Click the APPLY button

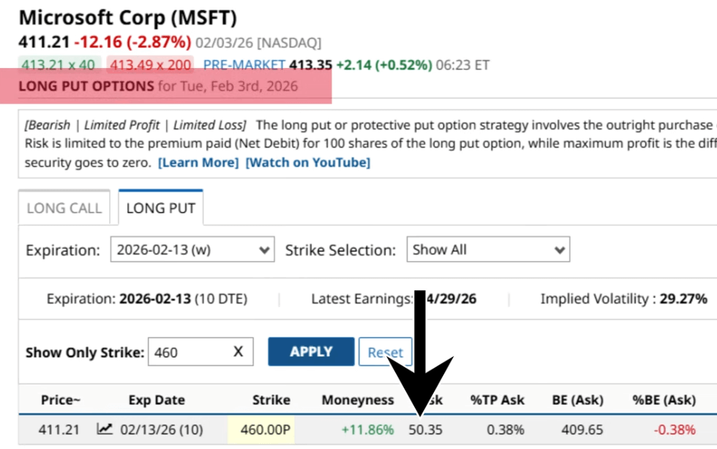pyautogui.click(x=311, y=351)
